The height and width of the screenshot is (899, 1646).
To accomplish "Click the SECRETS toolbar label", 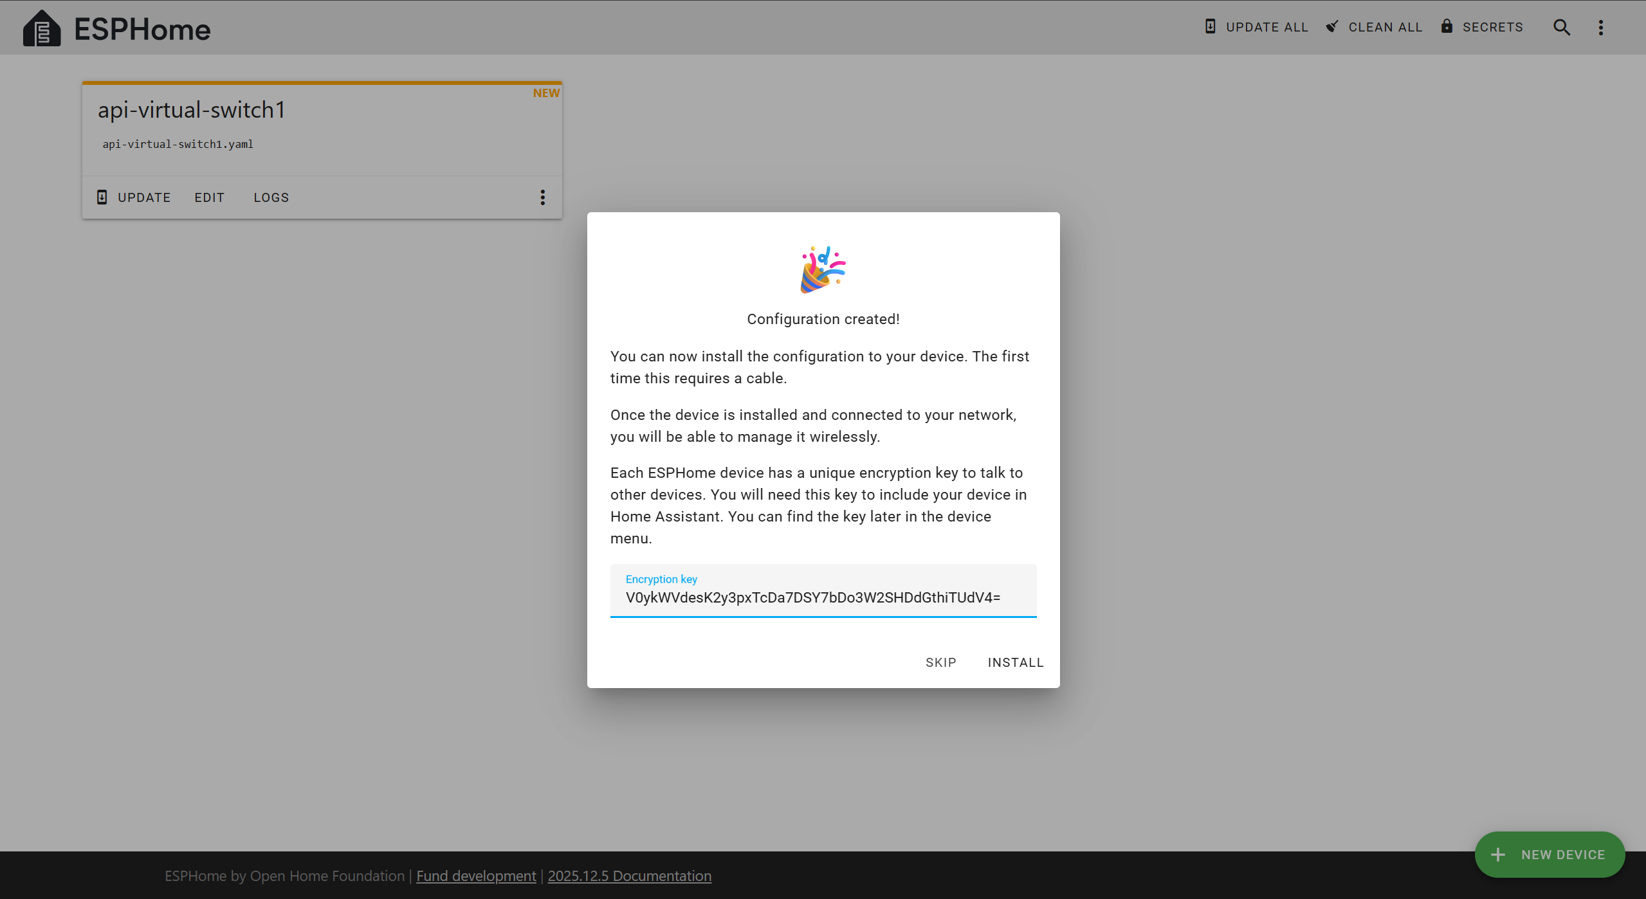I will 1492,27.
